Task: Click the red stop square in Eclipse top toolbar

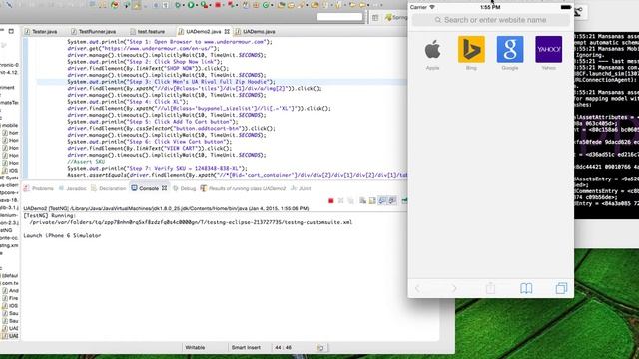Action: (x=218, y=5)
